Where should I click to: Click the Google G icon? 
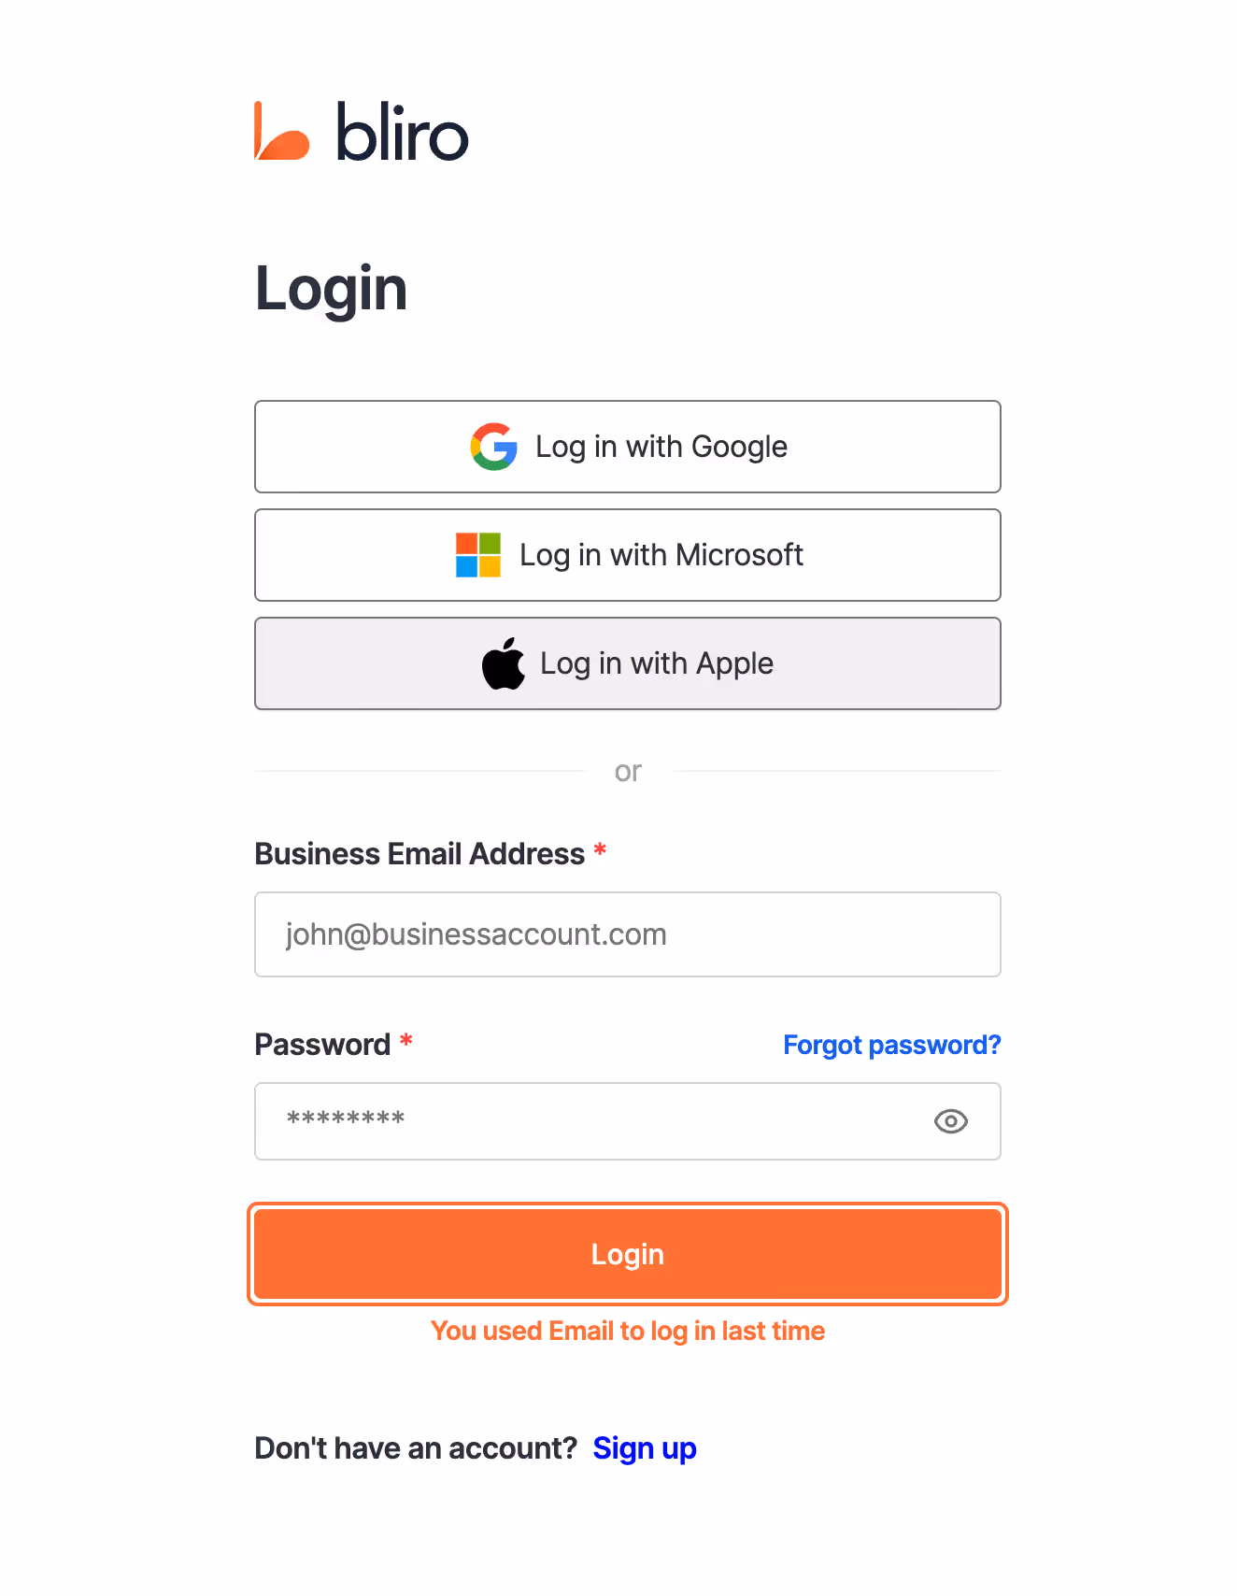coord(494,447)
